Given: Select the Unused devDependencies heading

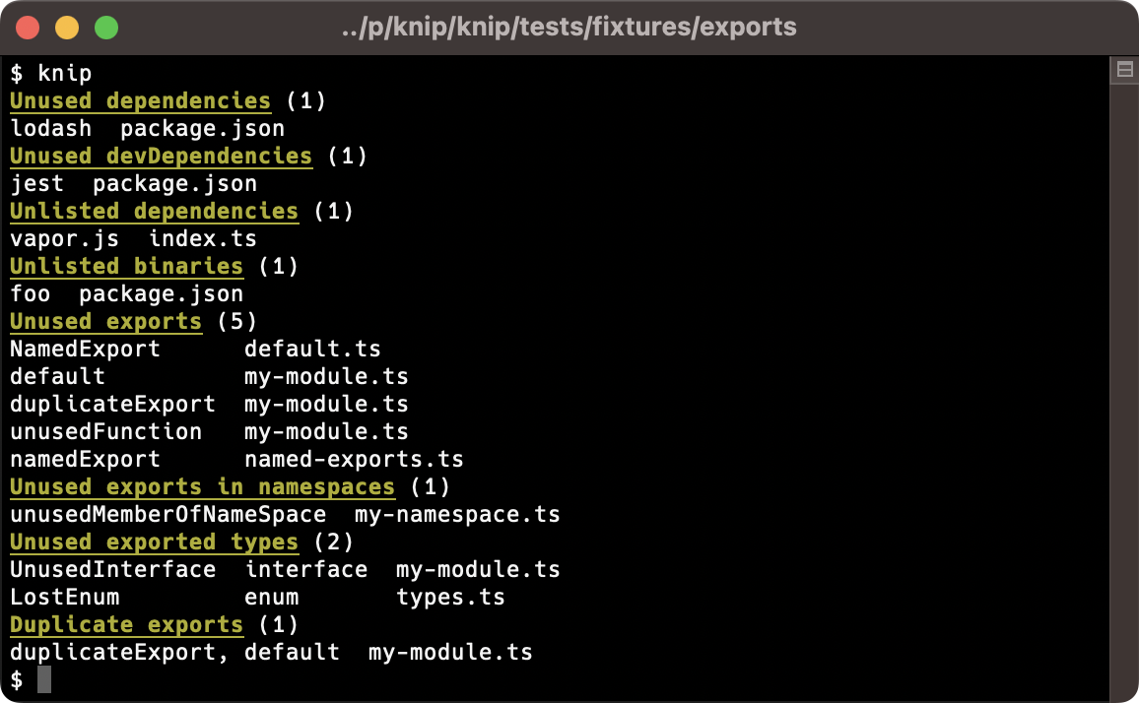Looking at the screenshot, I should (x=161, y=156).
